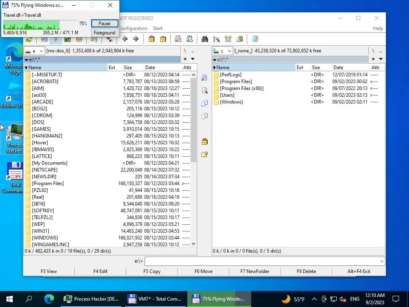The image size is (409, 307).
Task: Open right panel directory history arrow
Action: (x=381, y=59)
